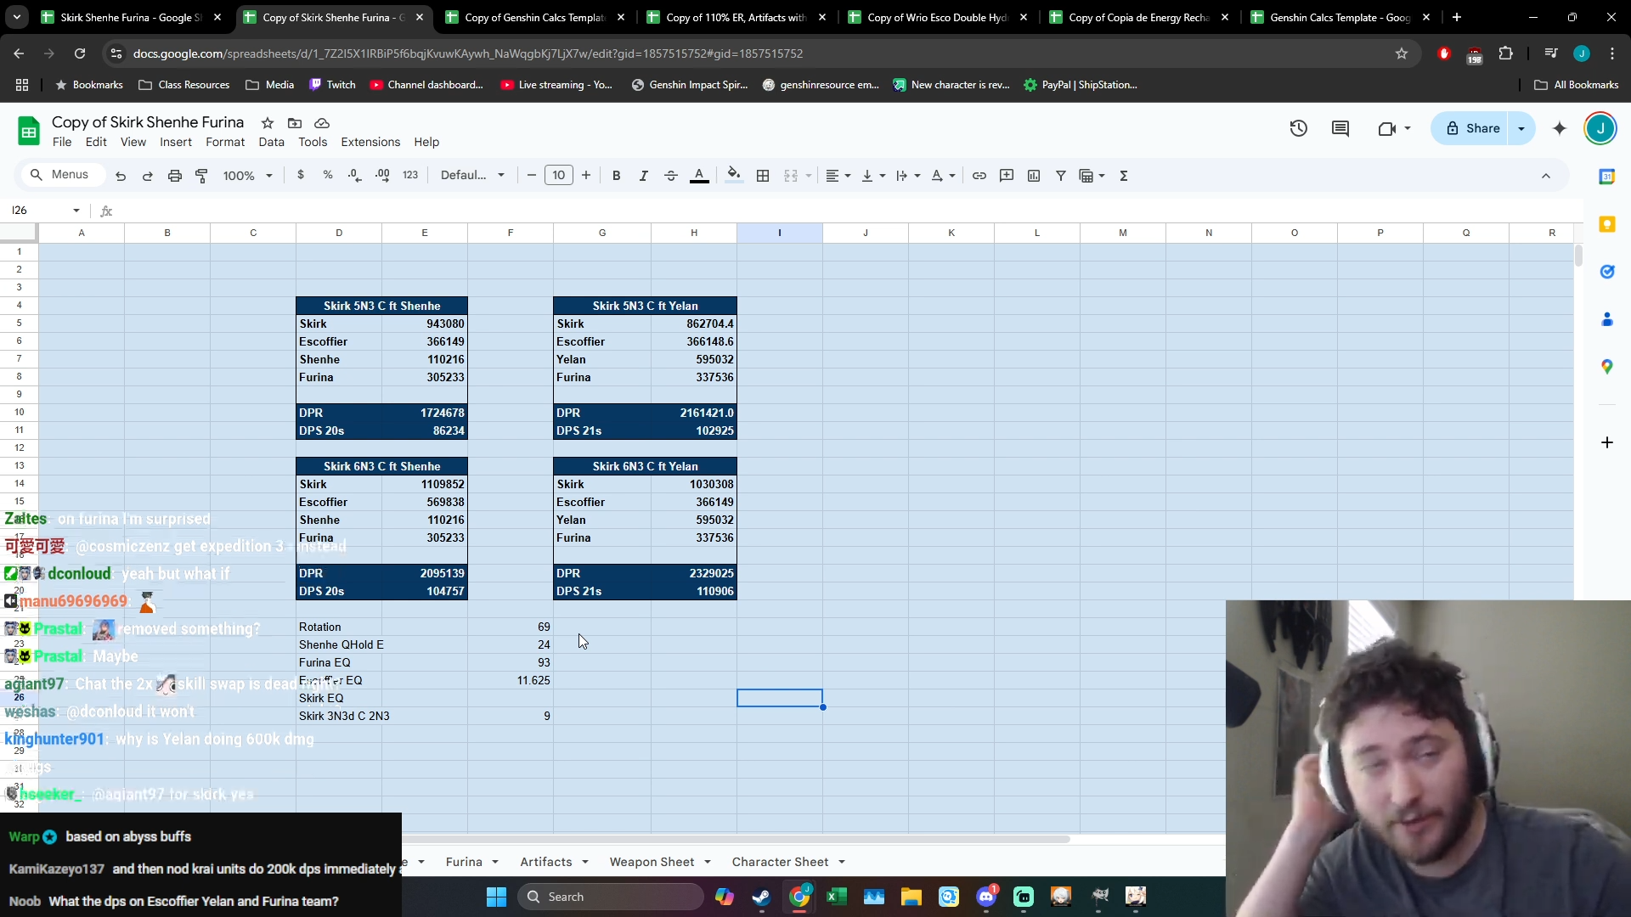
Task: Open version history clock icon
Action: click(1299, 128)
